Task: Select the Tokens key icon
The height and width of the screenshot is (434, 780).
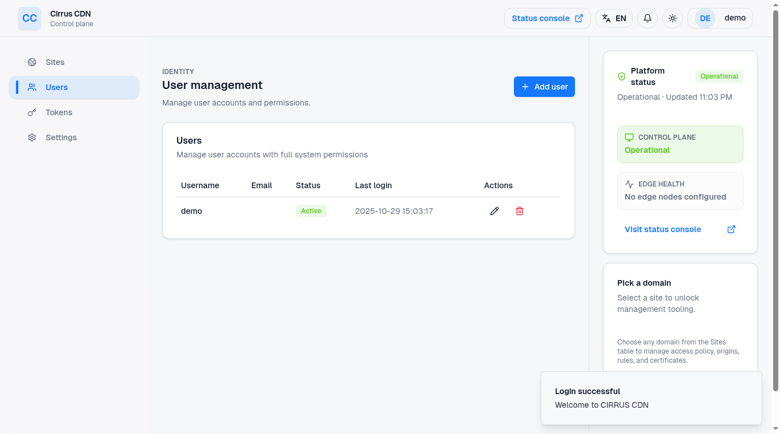Action: tap(32, 112)
